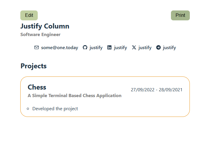Viewport: 211px width, 141px height.
Task: Click the Chess application description subtitle
Action: (75, 96)
